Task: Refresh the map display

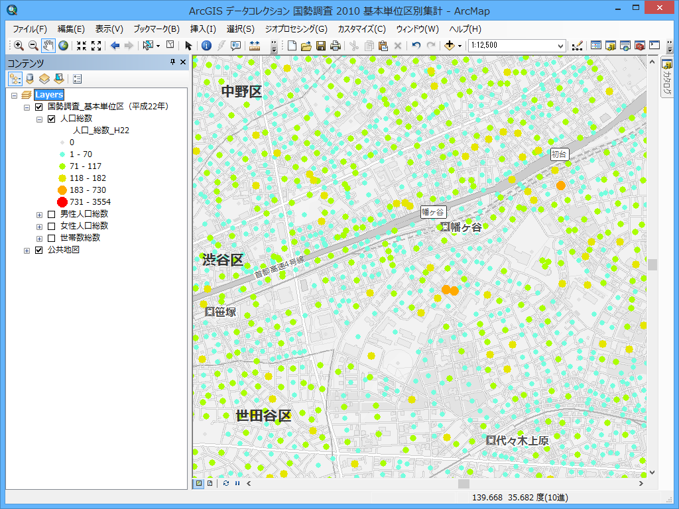Action: [225, 483]
